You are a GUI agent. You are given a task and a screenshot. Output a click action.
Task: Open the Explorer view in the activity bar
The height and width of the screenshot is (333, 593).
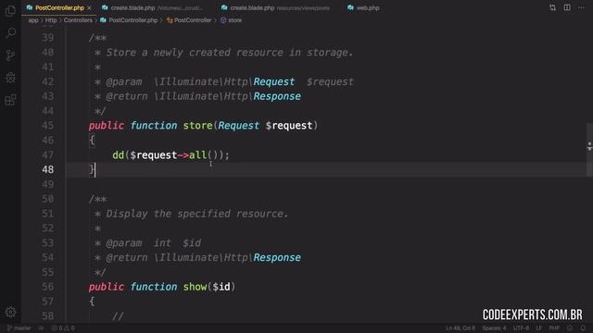click(10, 10)
